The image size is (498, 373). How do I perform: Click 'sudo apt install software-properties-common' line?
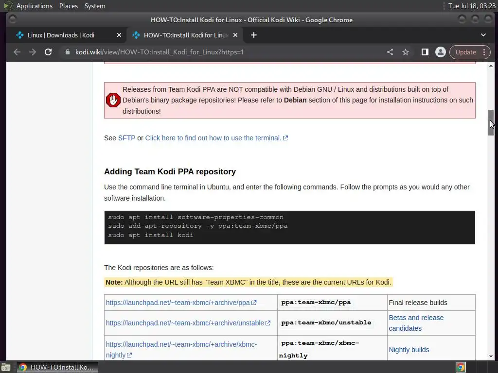196,217
